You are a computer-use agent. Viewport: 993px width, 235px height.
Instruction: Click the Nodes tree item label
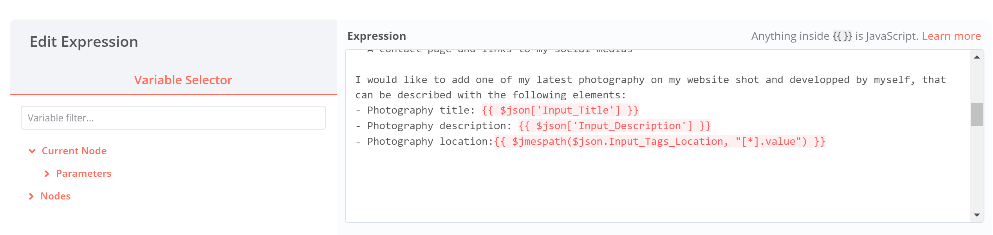pos(56,196)
